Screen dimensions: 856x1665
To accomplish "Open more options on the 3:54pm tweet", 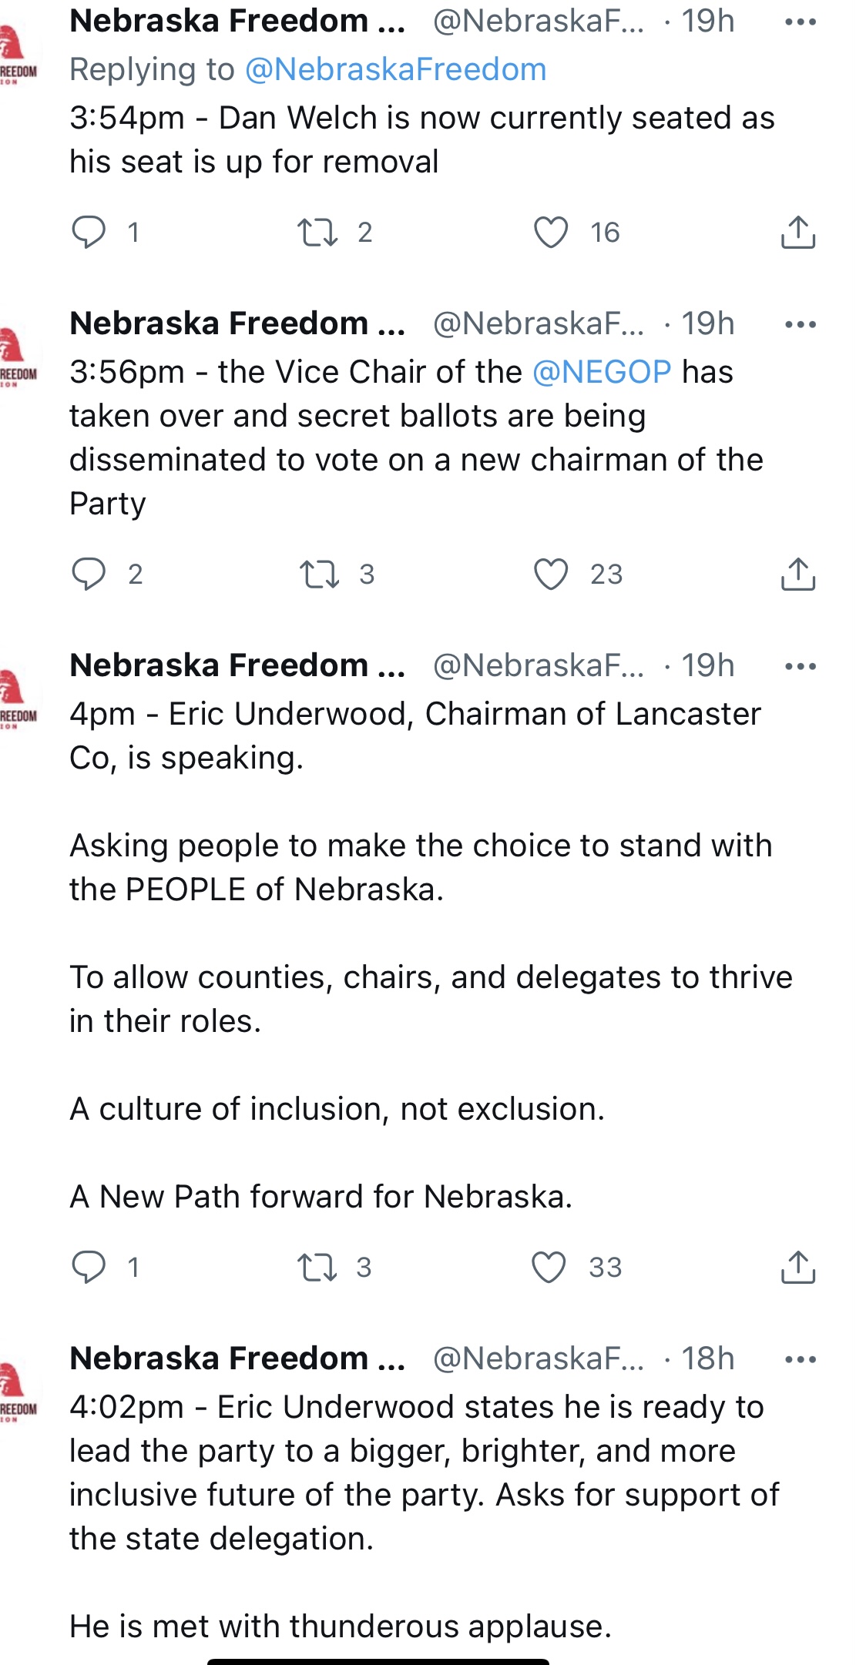I will (x=800, y=22).
